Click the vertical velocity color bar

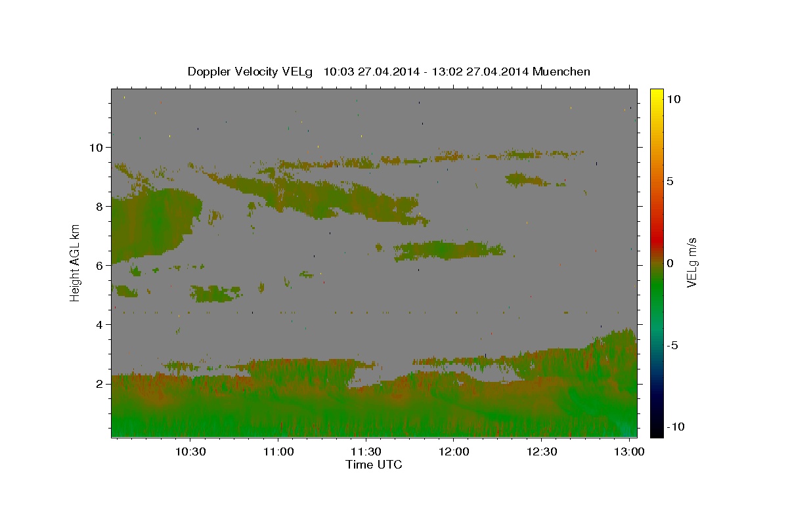click(656, 262)
